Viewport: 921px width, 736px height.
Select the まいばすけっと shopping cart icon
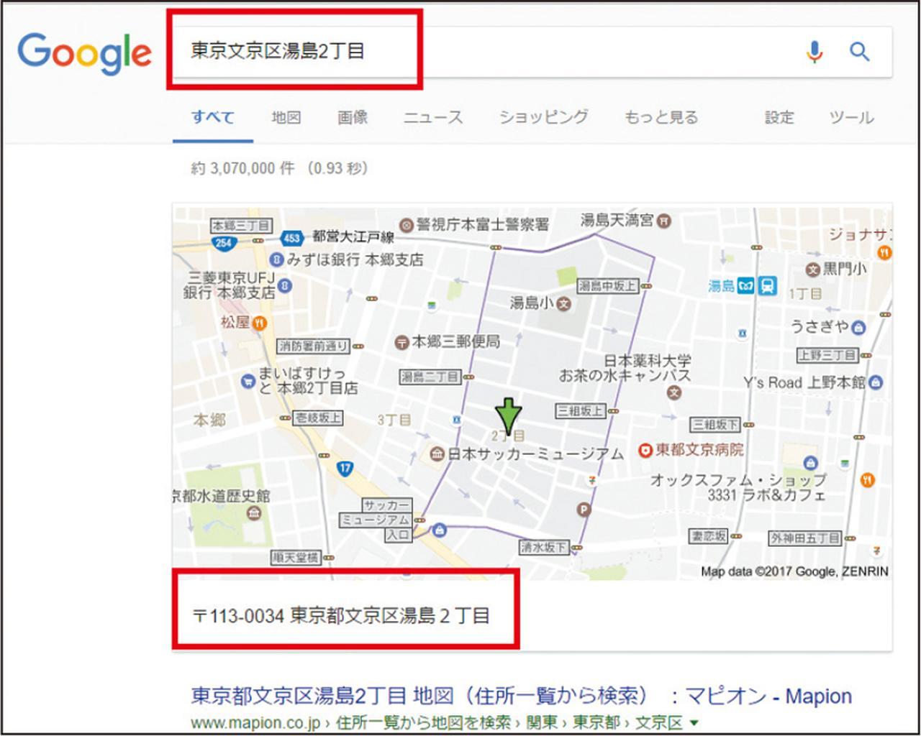pos(248,380)
